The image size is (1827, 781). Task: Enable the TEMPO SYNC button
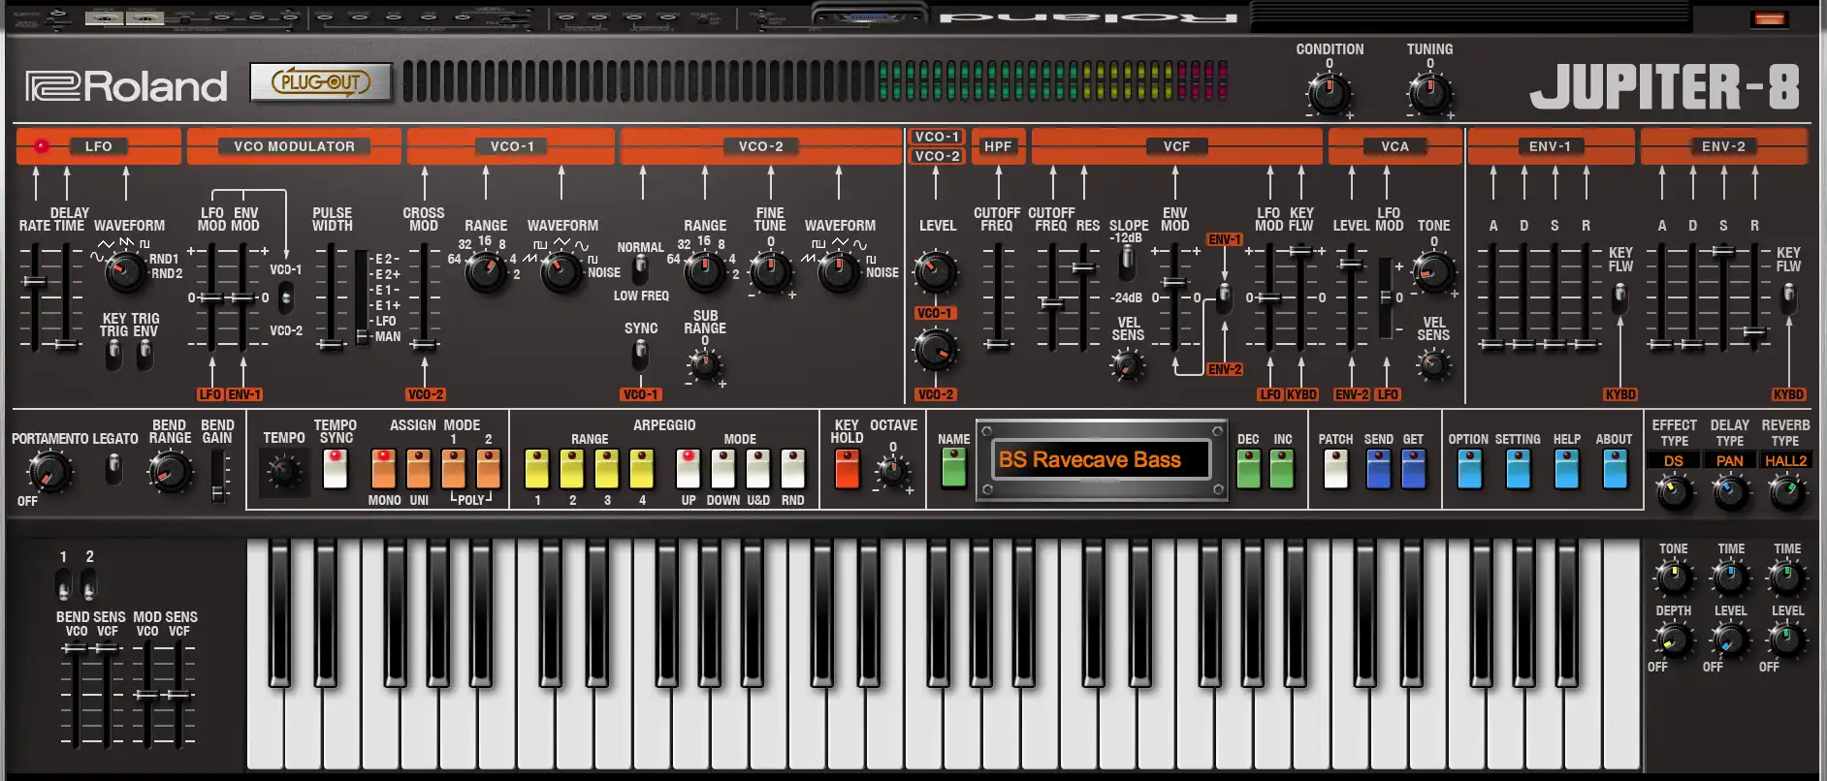click(336, 469)
